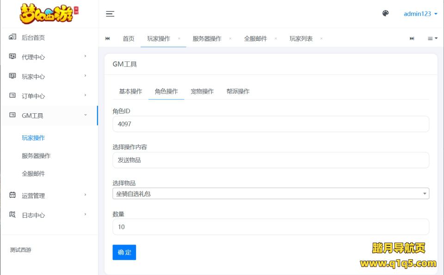444x275 pixels.
Task: Click the 日志中心 log icon
Action: (12, 214)
